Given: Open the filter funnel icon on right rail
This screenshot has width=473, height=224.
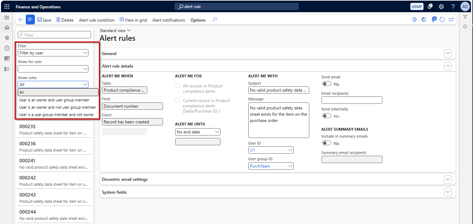Looking at the screenshot, I should click(465, 17).
